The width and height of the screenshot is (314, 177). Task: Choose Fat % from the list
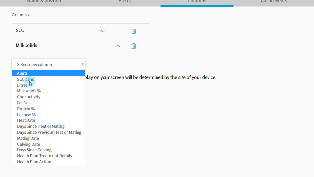point(49,103)
